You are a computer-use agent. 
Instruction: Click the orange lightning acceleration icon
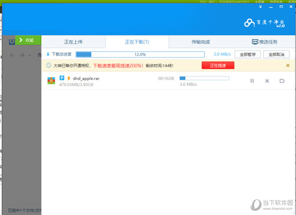(x=69, y=78)
